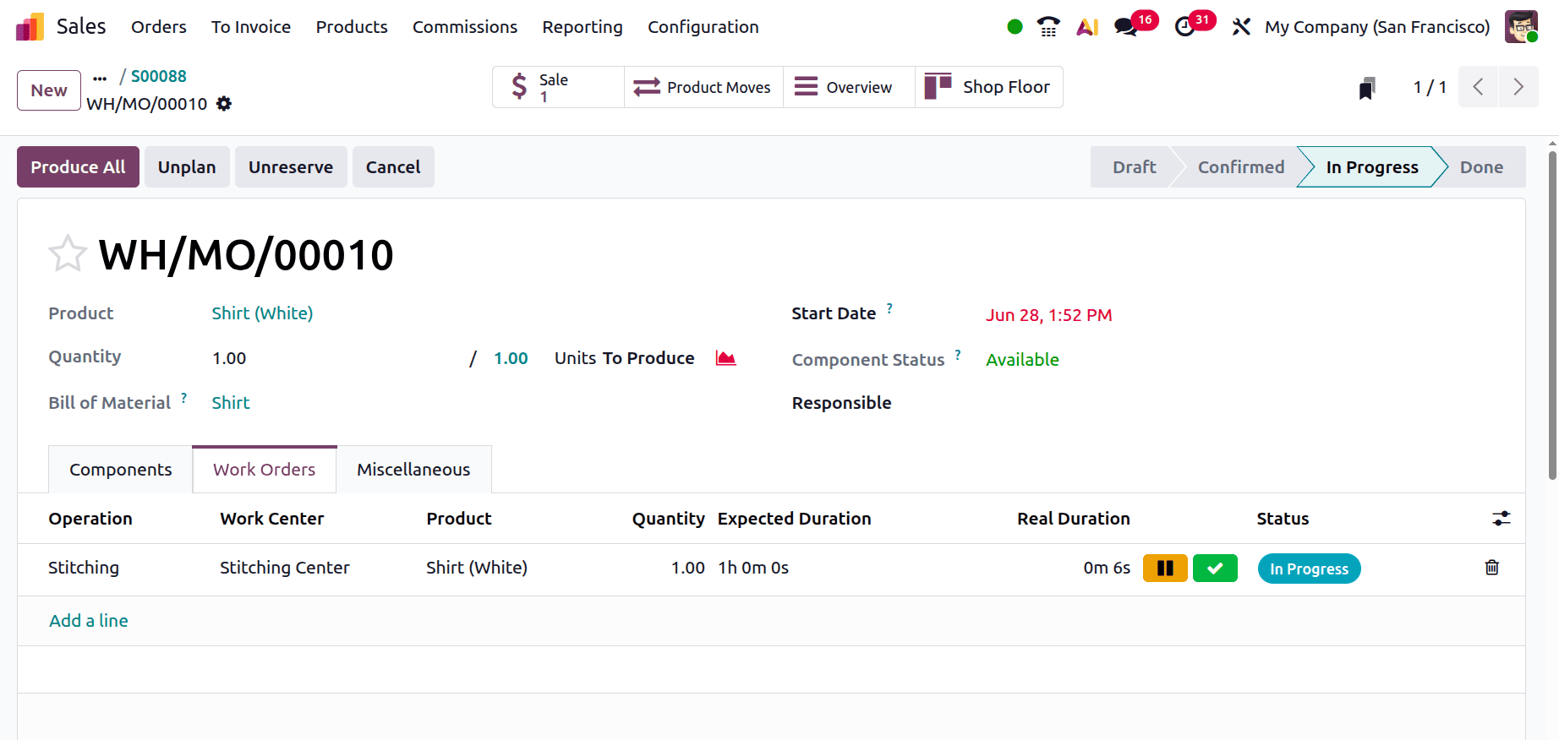Click the Unplan button
The width and height of the screenshot is (1559, 740).
click(x=187, y=167)
